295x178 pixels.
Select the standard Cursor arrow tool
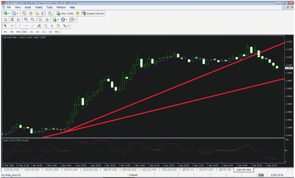[x=6, y=26]
